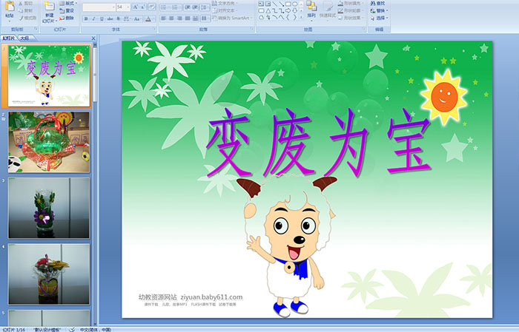Click Align Text (对齐文本) button
Image resolution: width=519 pixels, height=332 pixels.
[225, 10]
